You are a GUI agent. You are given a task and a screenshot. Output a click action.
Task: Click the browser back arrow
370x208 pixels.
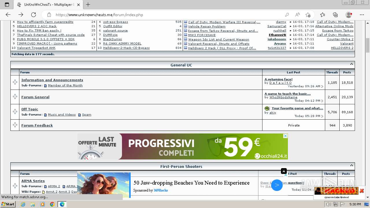point(8,15)
